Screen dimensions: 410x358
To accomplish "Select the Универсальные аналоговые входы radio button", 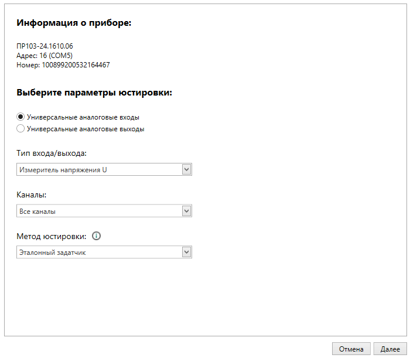I will point(21,117).
